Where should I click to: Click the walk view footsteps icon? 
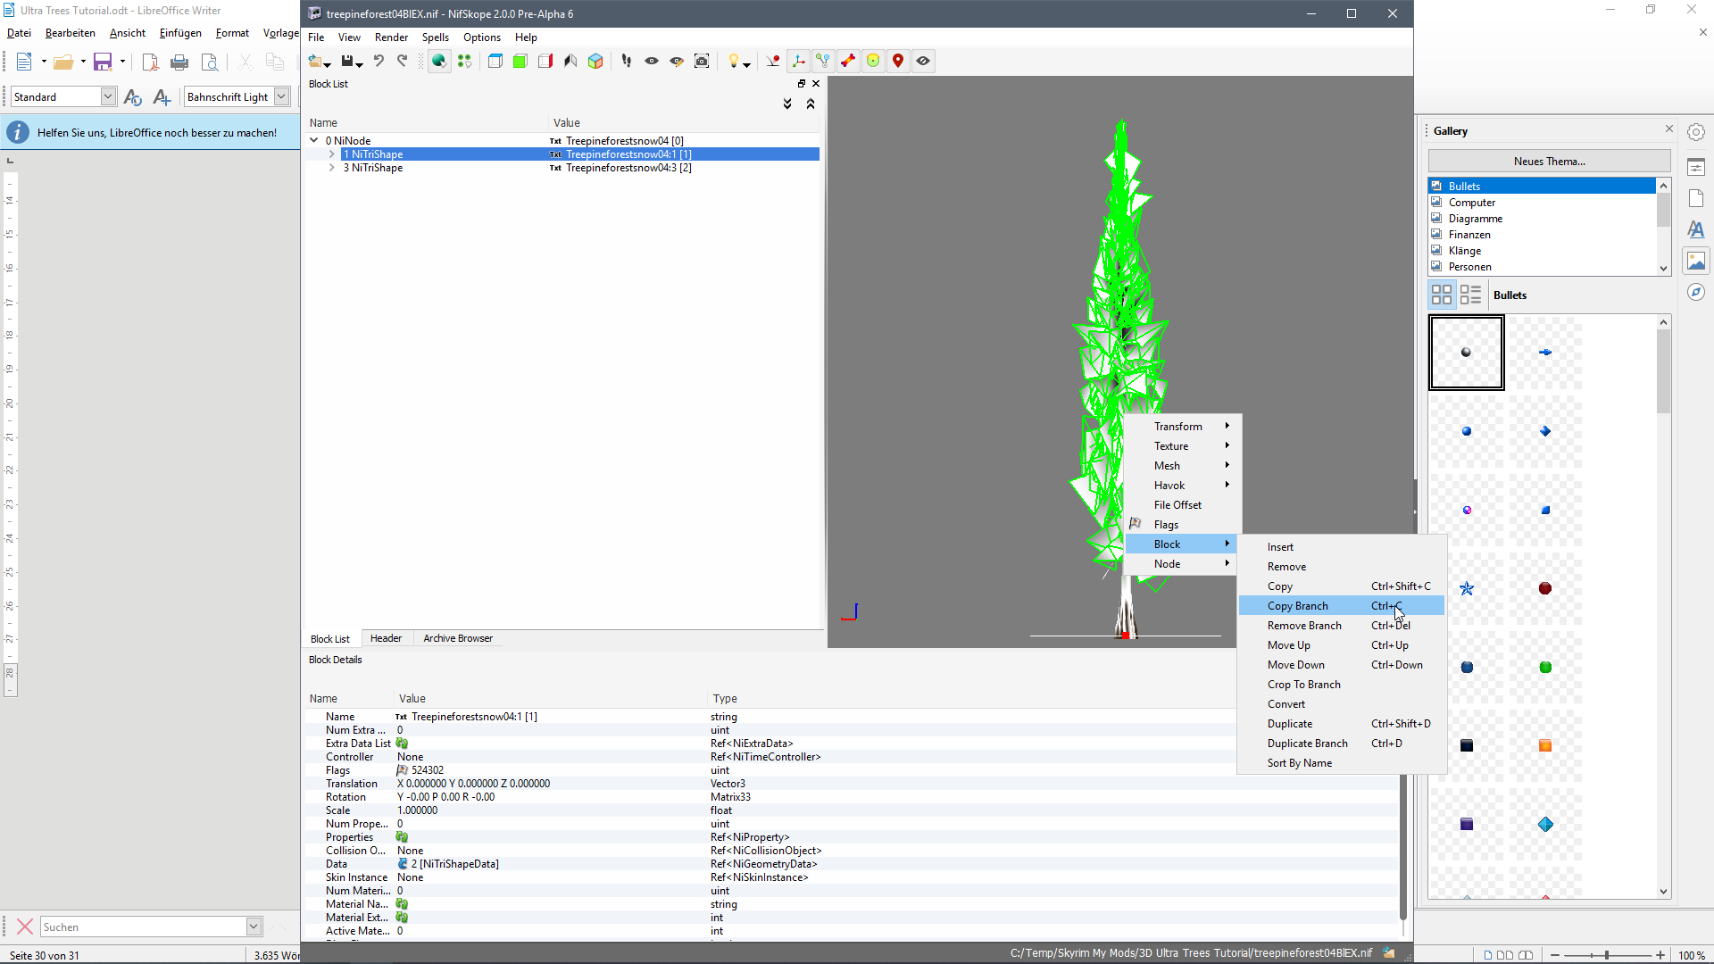tap(627, 61)
